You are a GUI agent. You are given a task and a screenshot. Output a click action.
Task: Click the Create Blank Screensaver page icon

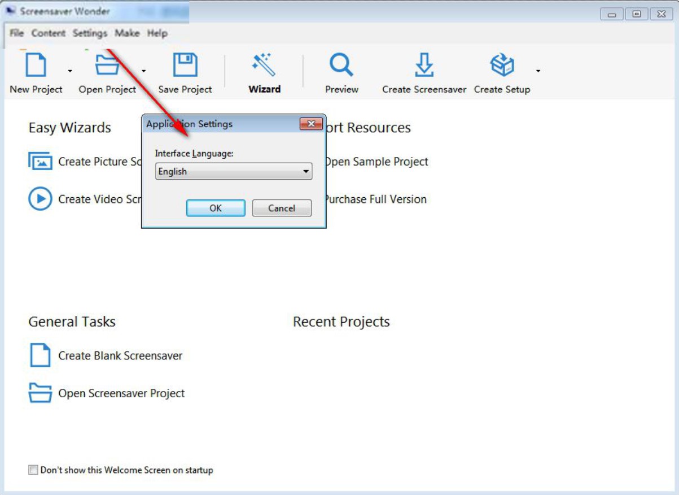(40, 355)
